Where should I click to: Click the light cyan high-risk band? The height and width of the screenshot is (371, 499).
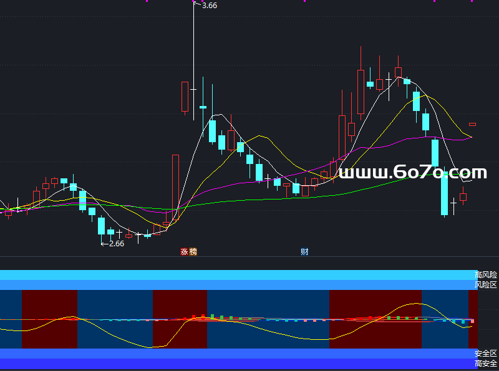(237, 275)
